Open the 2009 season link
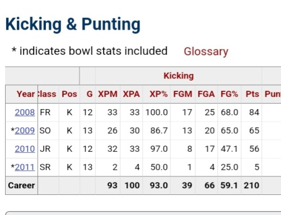This screenshot has height=215, width=281. coord(25,130)
